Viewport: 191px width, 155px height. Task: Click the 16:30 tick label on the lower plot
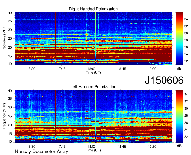click(31, 147)
